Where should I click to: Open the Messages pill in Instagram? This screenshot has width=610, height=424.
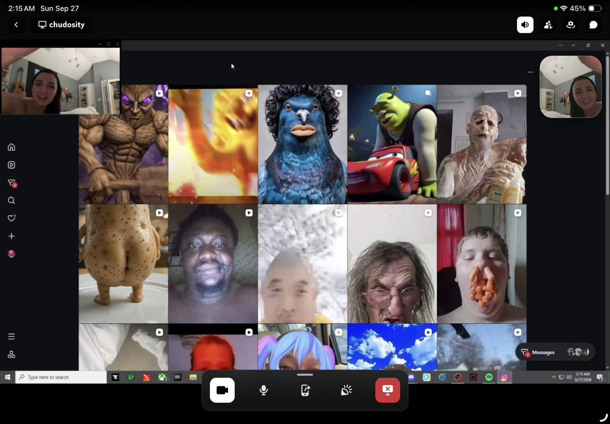pos(555,352)
